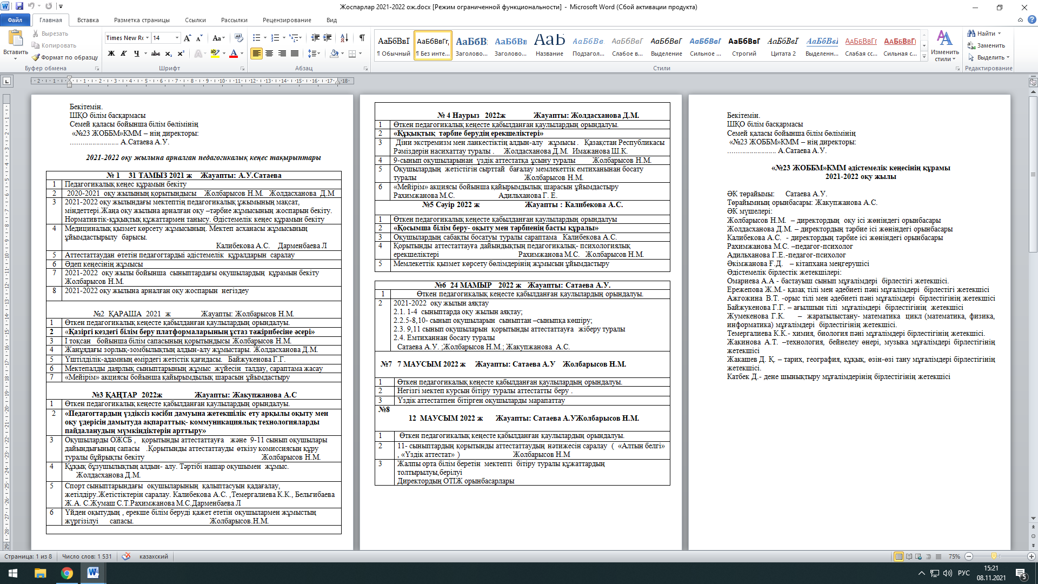The height and width of the screenshot is (584, 1038).
Task: Switch to the Mailings (Рассылки) tab
Action: pos(234,20)
